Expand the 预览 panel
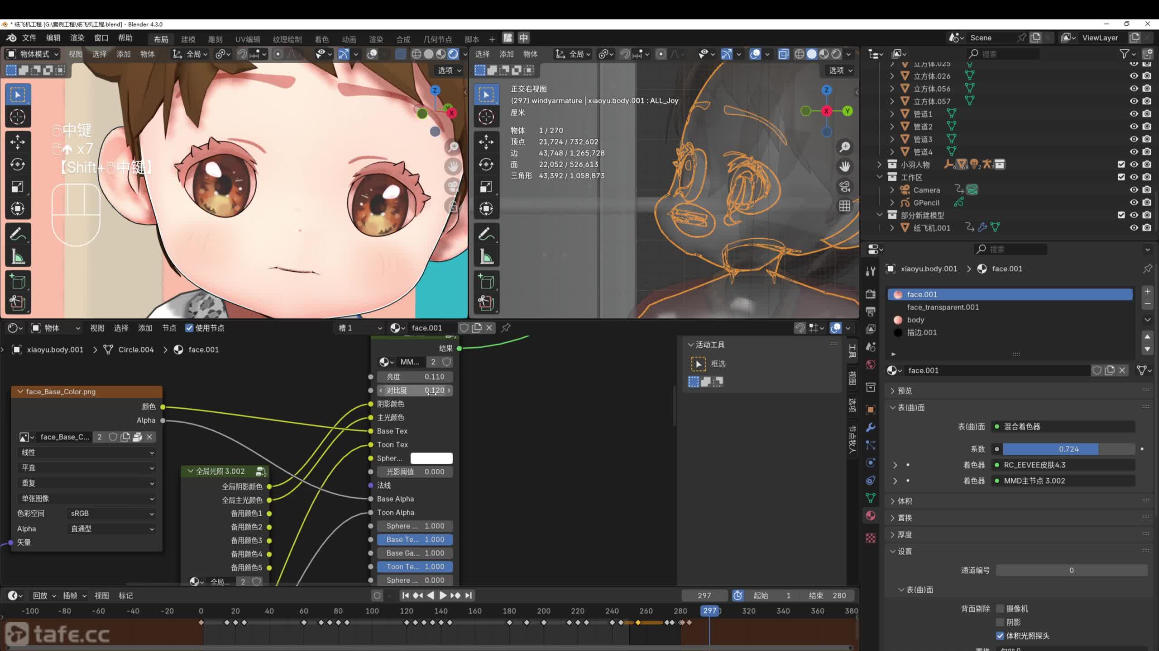The width and height of the screenshot is (1159, 651). (x=905, y=391)
